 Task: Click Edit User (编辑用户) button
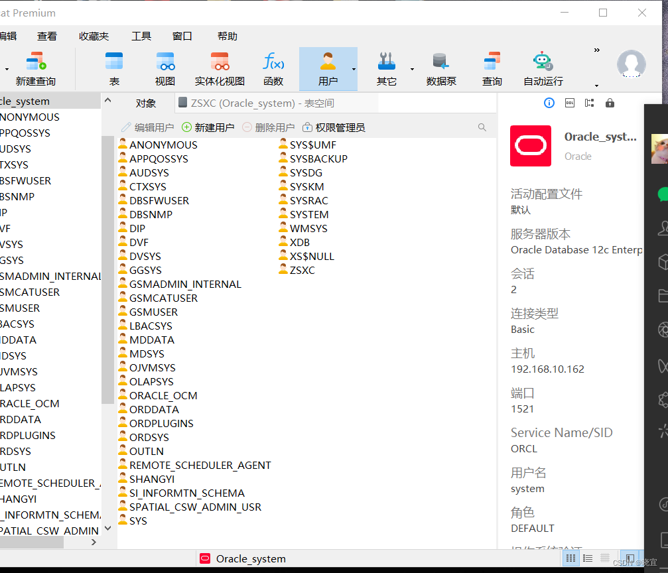click(147, 127)
